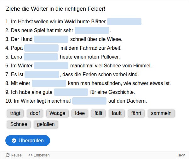This screenshot has width=189, height=159.
Task: Select the blank field in sentence 10
Action: pos(89,101)
